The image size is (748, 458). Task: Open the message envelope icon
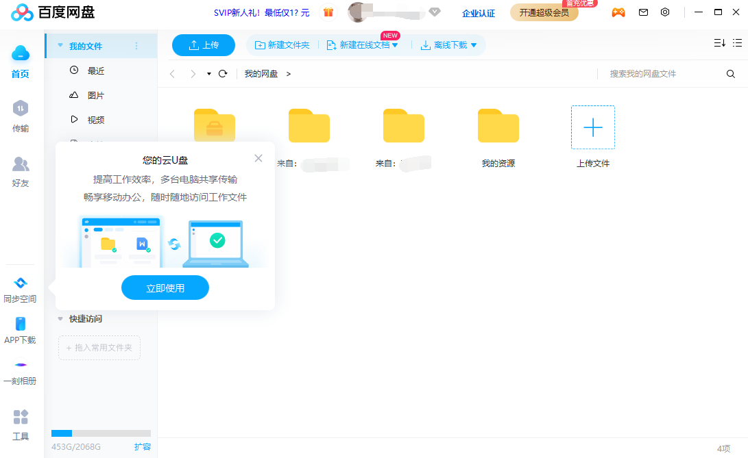tap(642, 12)
